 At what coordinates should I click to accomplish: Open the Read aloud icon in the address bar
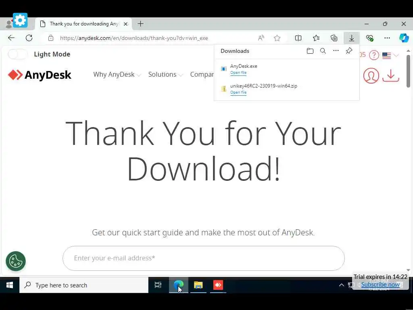pyautogui.click(x=261, y=38)
